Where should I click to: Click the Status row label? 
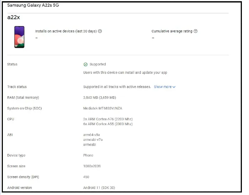tap(12, 64)
